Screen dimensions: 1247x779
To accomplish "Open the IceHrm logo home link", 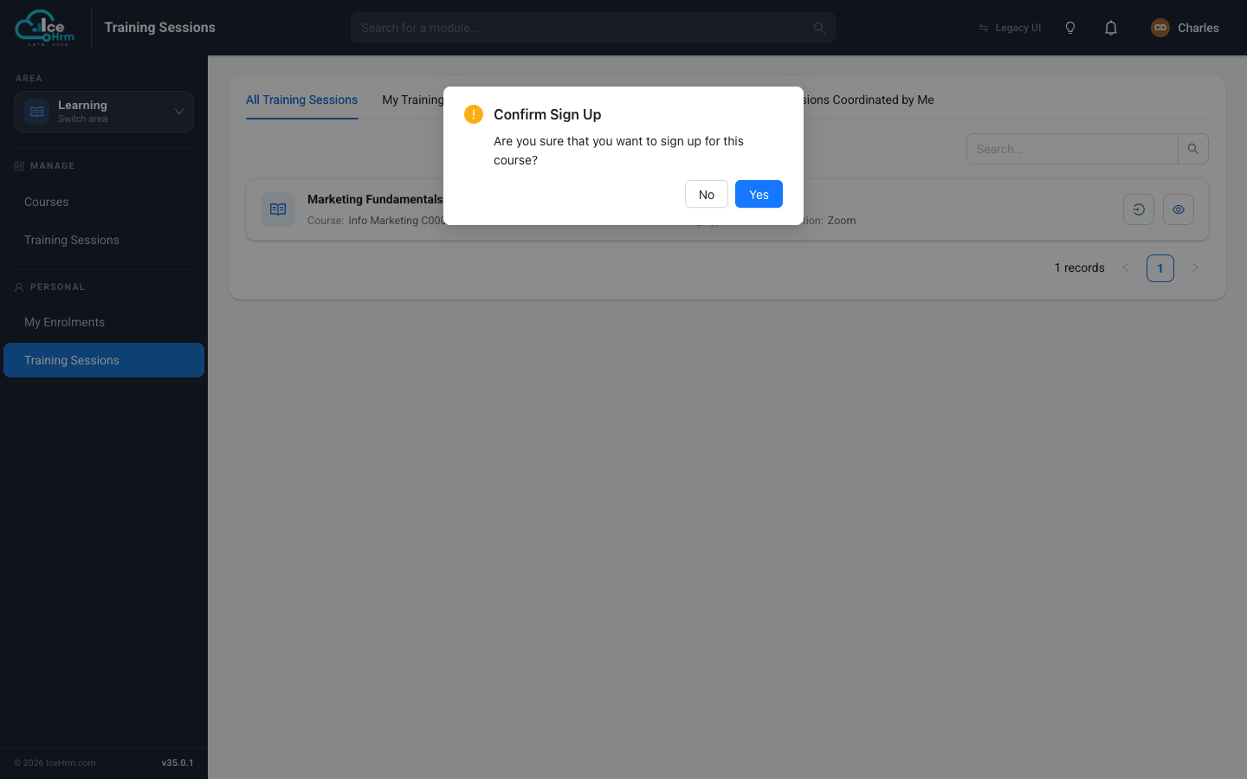I will pos(45,28).
